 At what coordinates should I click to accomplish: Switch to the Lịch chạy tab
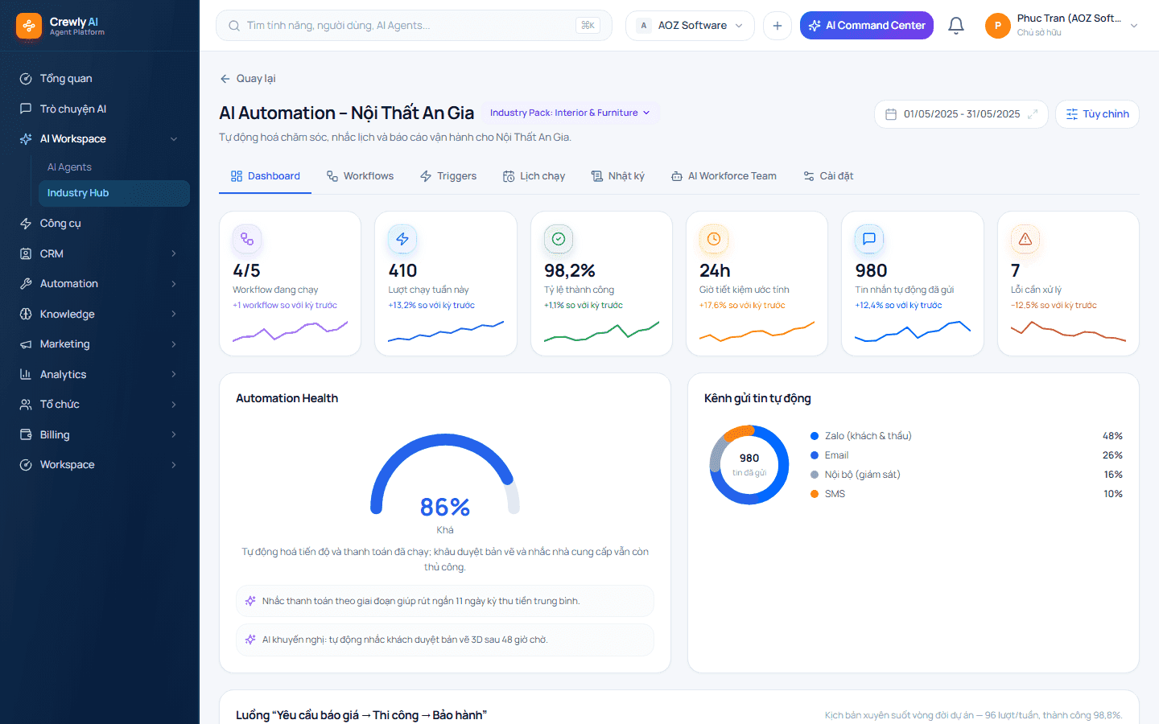pyautogui.click(x=534, y=176)
